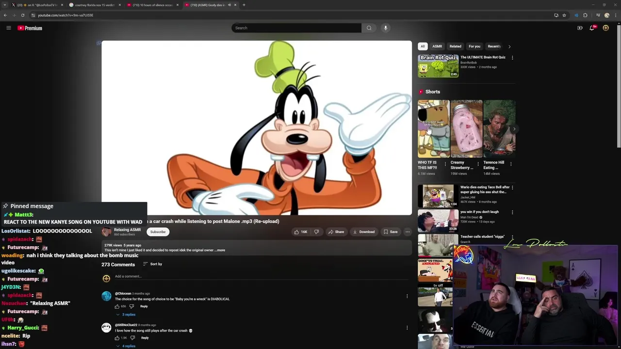Download the video
The image size is (621, 349).
(364, 232)
